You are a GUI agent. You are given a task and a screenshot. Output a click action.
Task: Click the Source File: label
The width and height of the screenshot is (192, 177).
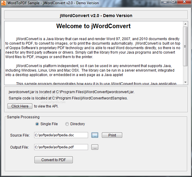click(20, 135)
